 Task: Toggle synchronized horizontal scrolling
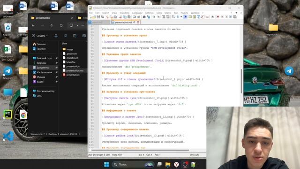(168, 17)
